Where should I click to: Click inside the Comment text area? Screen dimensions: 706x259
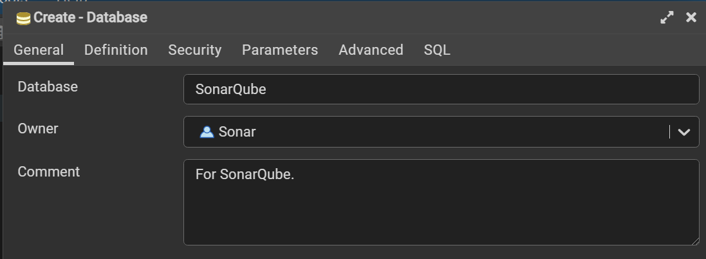(441, 206)
